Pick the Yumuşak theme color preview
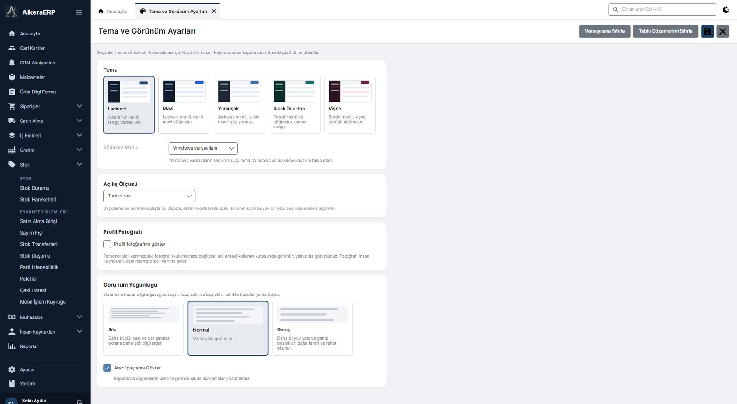Screen dimensions: 737x404 tap(240, 91)
